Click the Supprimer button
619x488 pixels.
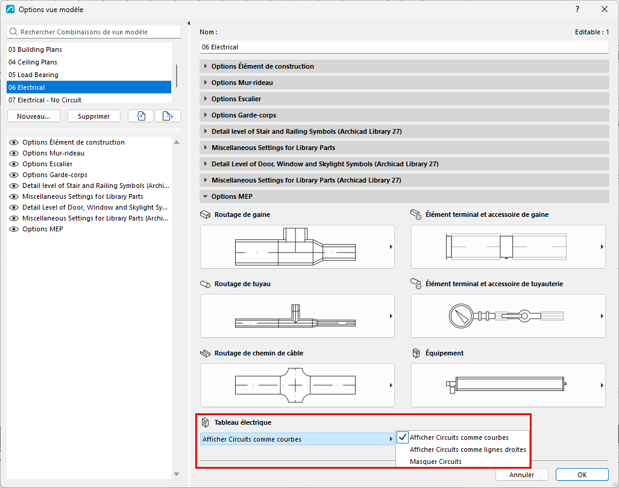point(94,116)
